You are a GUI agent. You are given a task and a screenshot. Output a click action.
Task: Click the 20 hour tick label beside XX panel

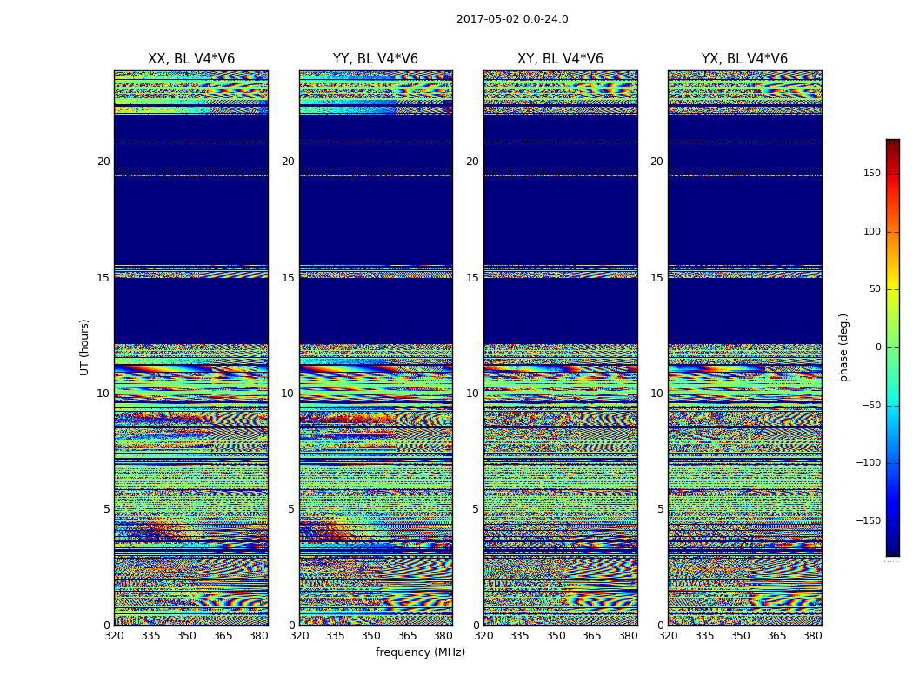point(103,162)
